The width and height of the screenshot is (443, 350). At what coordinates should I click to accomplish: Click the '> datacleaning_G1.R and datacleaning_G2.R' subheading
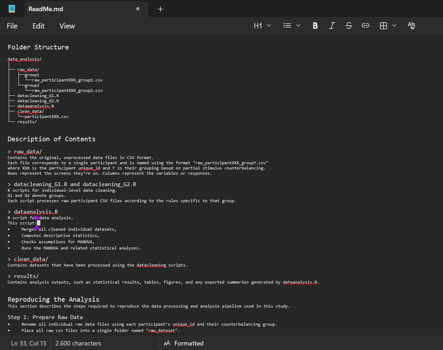coord(72,184)
